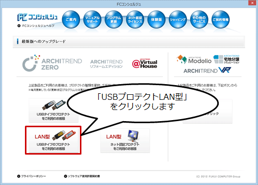Click the ARCHITREND ZERO logo
The width and height of the screenshot is (258, 185).
[x=52, y=63]
